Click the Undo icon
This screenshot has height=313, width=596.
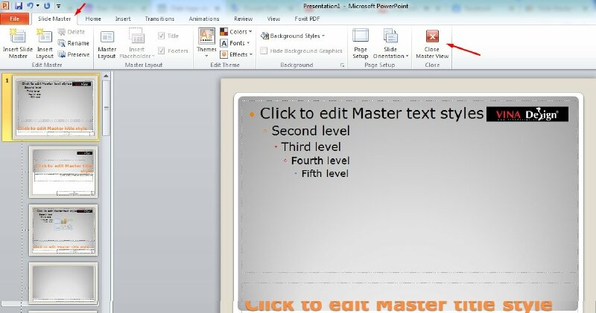coord(30,6)
